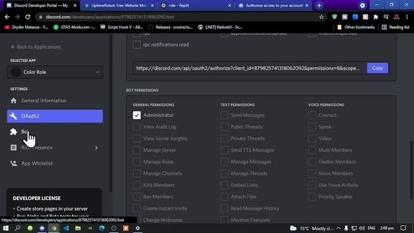Select the Discord Developer Portal tab
Screen dimensions: 414x233
tap(41, 6)
